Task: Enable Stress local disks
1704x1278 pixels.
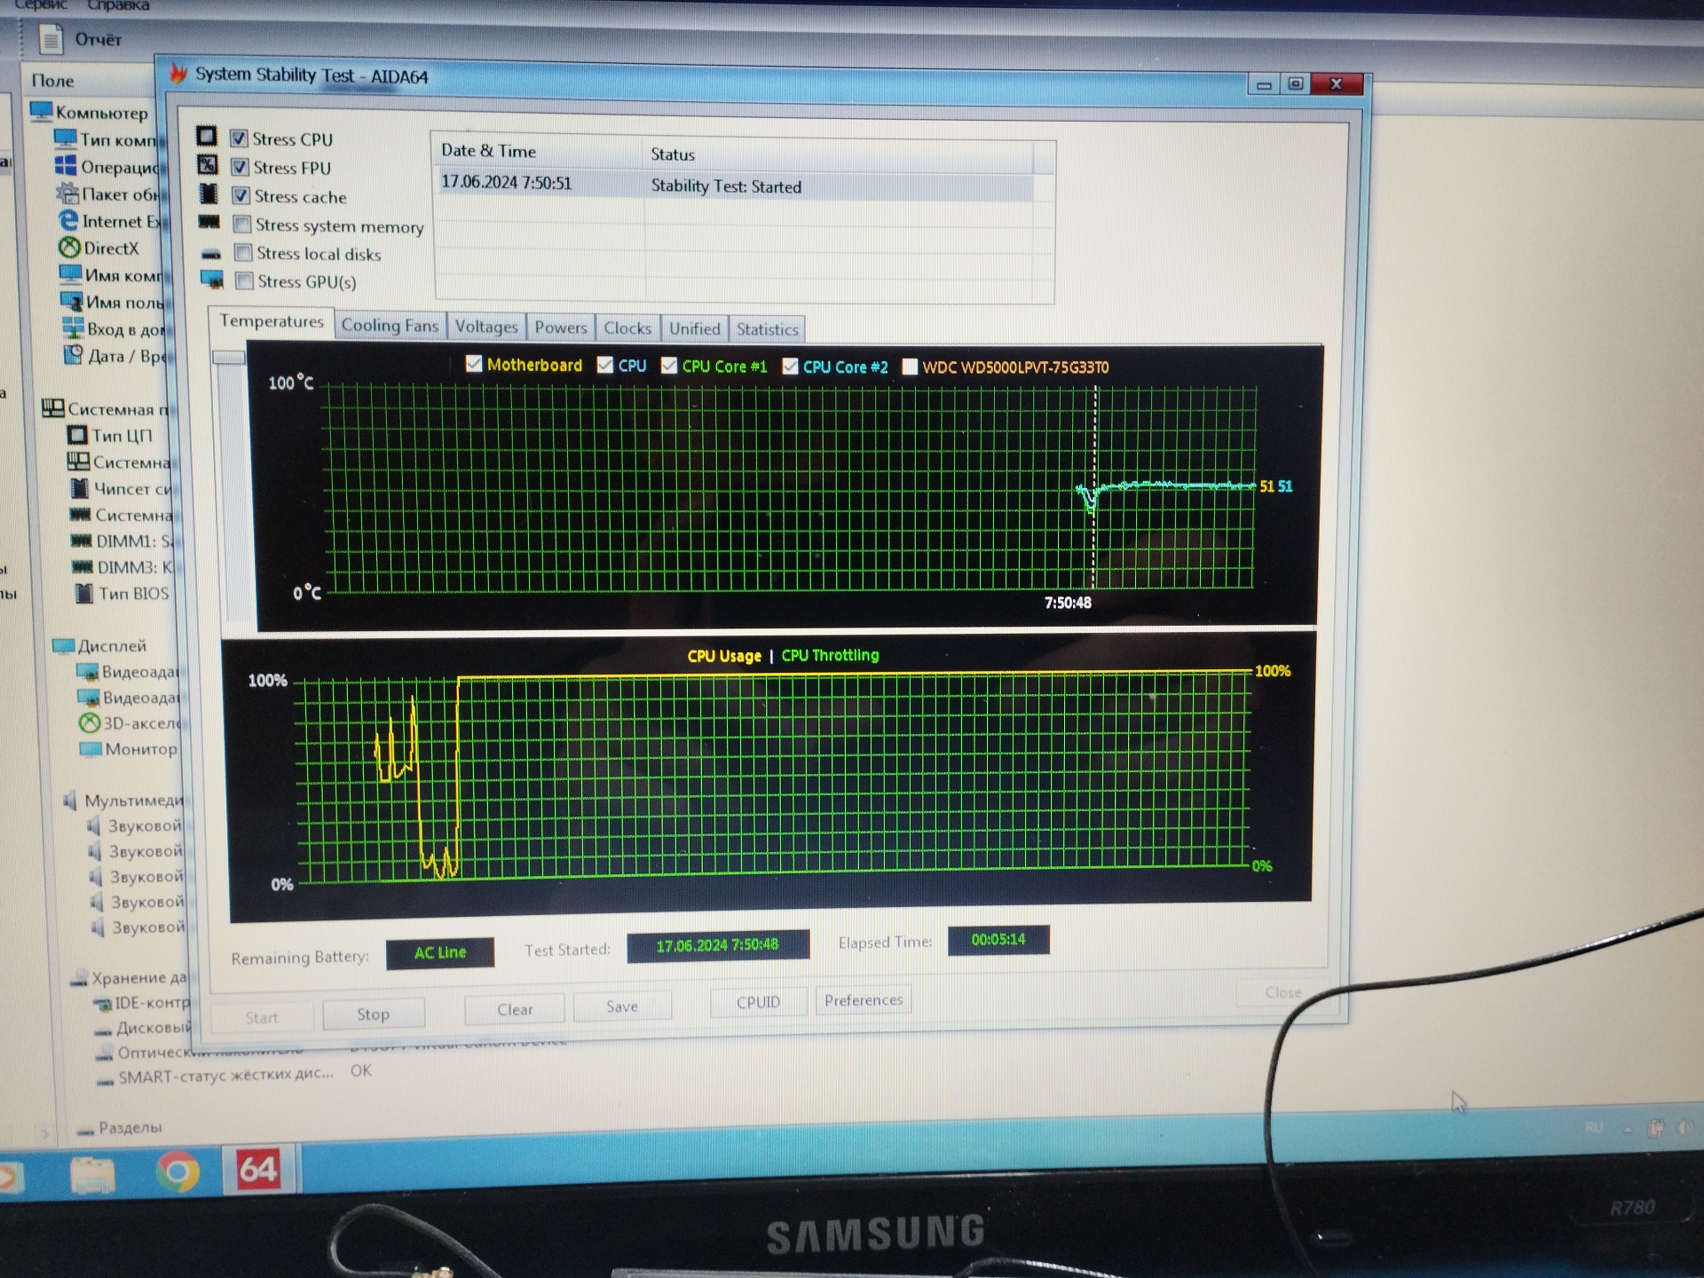Action: 242,253
